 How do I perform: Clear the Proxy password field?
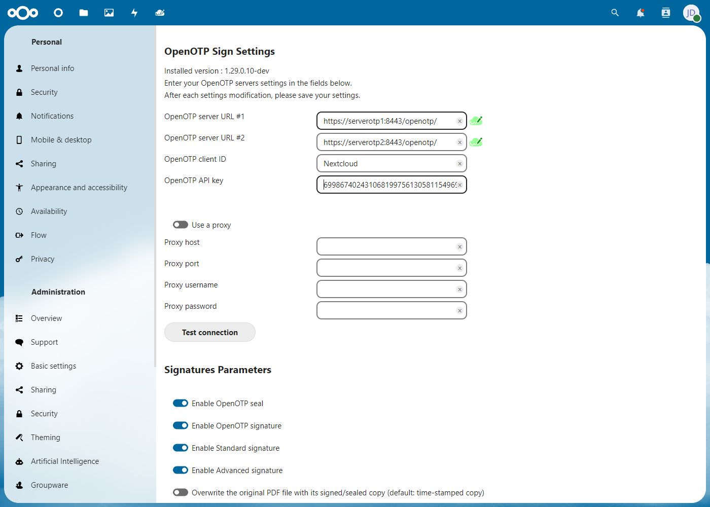459,311
